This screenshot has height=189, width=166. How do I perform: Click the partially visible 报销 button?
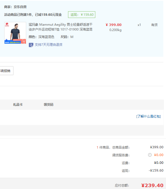pos(6,71)
